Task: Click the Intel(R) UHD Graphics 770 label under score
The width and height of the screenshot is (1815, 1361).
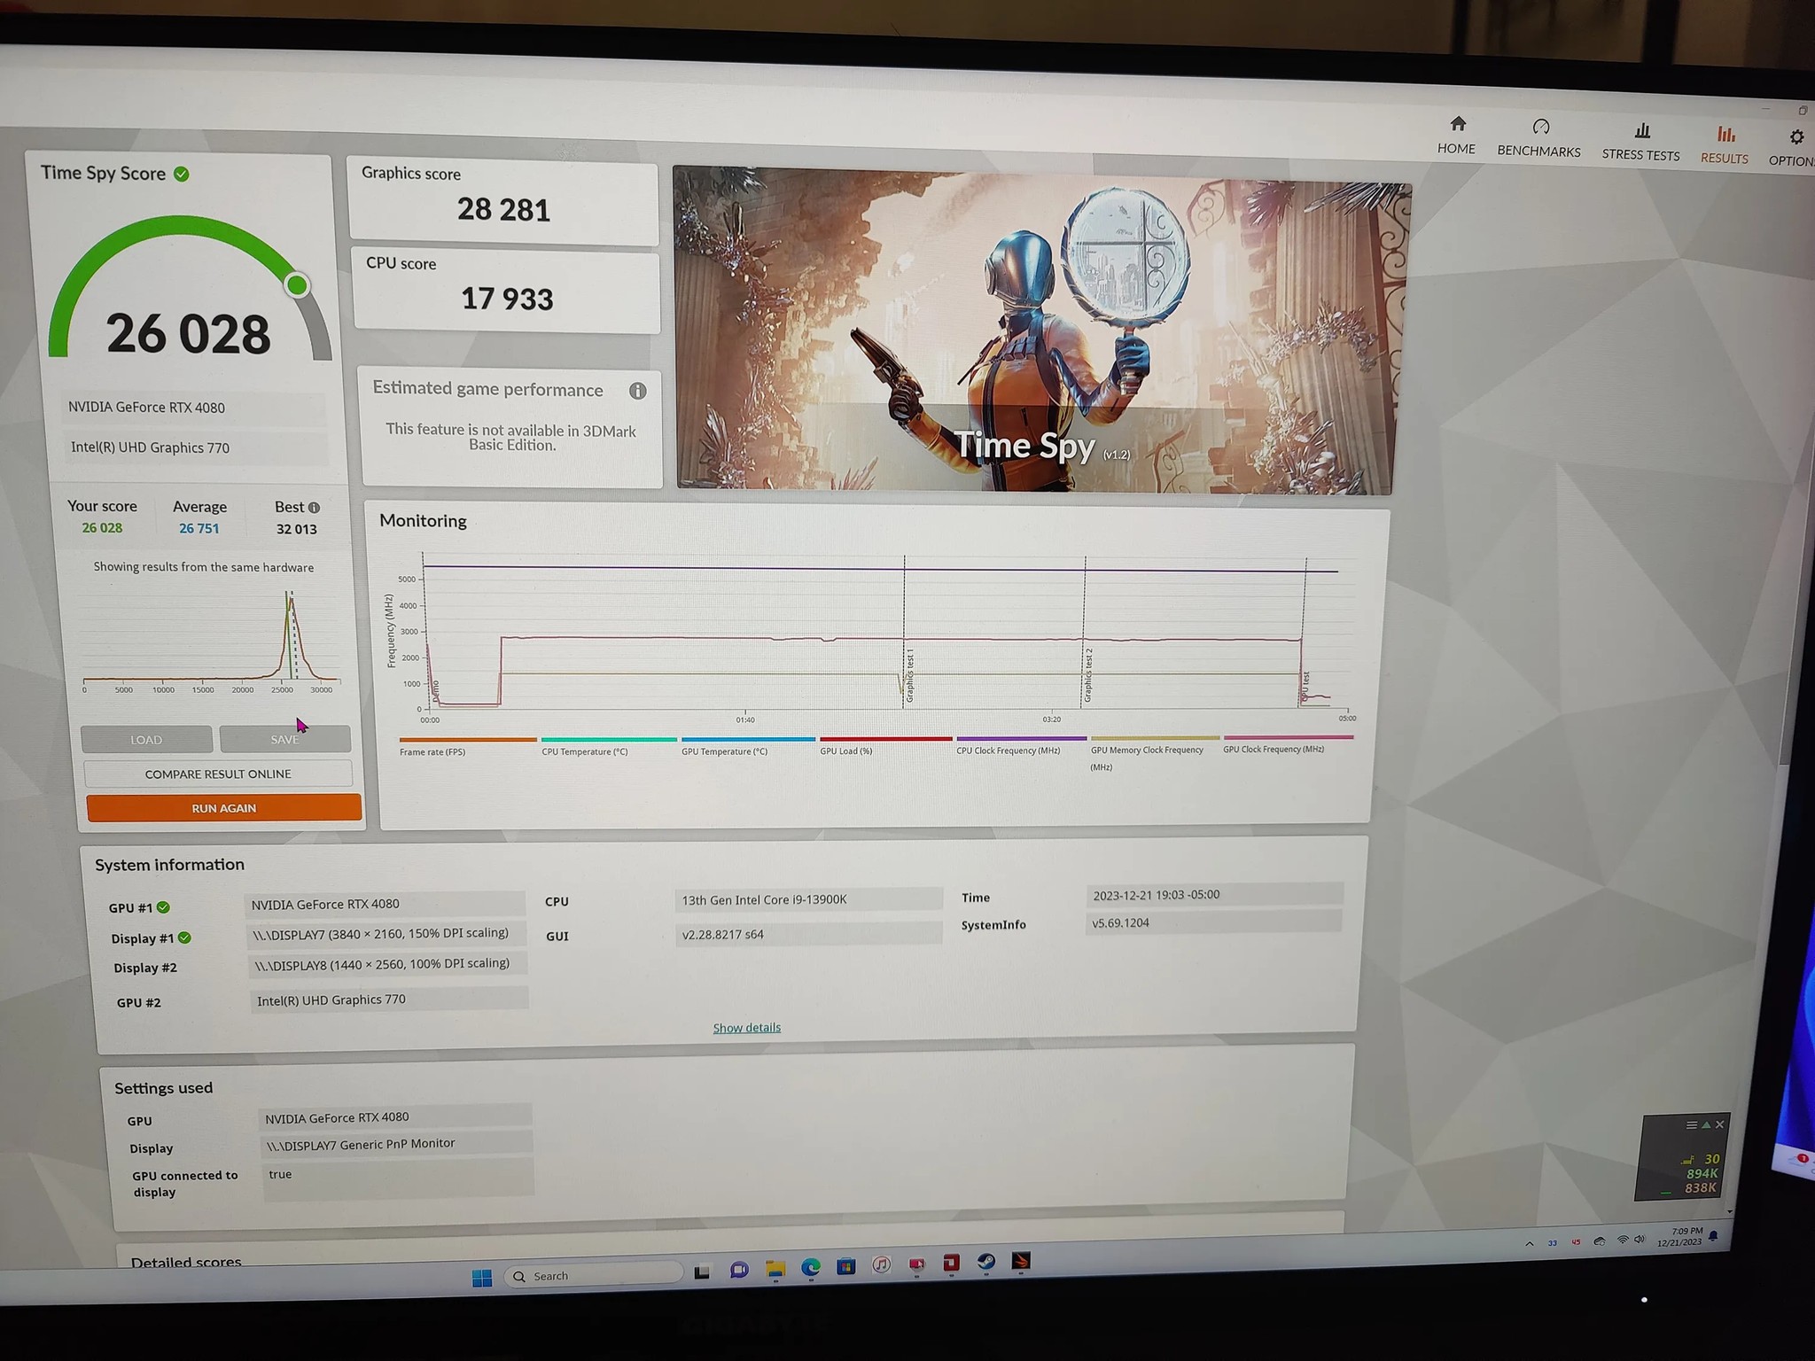Action: [x=195, y=447]
